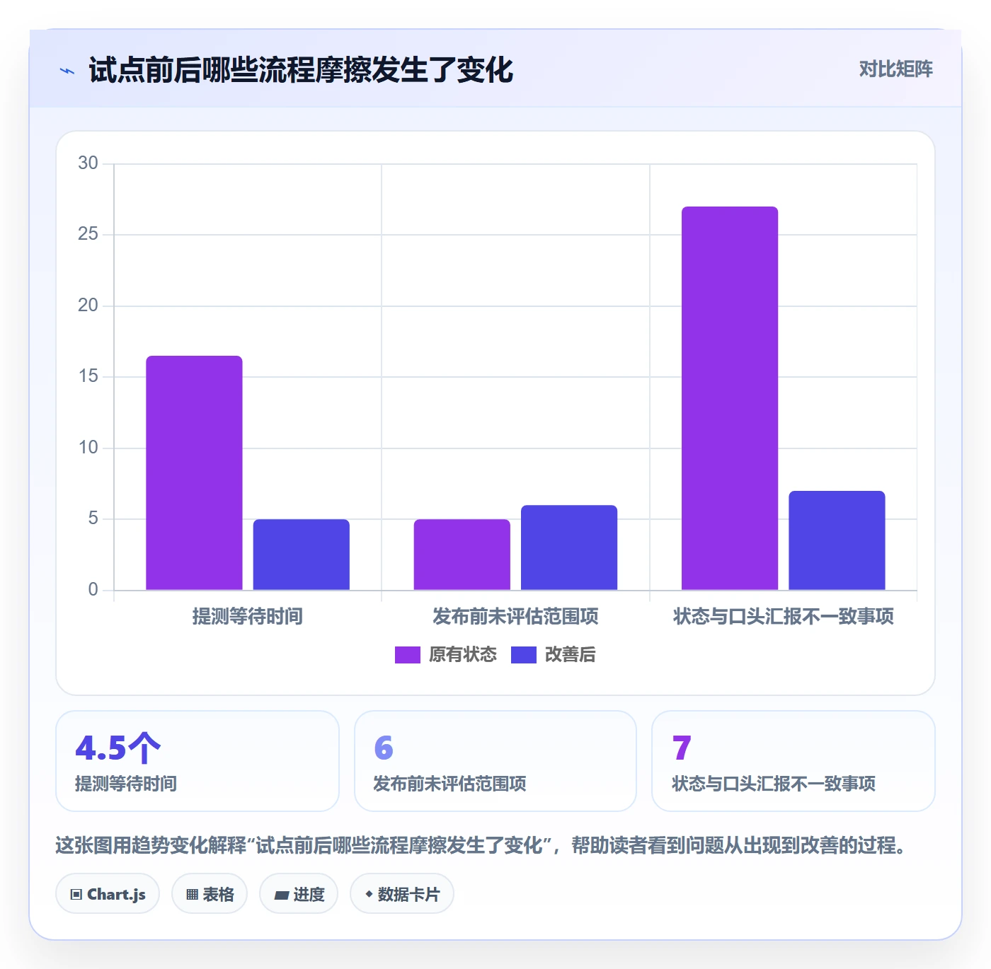Click the 30 y-axis tick label
The width and height of the screenshot is (991, 969).
(x=88, y=163)
